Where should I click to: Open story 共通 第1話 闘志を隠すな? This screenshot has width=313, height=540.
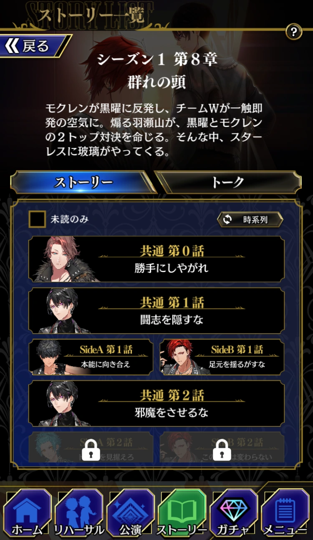(156, 311)
